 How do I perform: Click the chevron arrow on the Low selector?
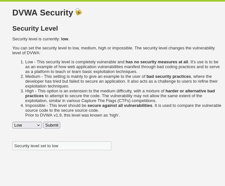click(39, 125)
